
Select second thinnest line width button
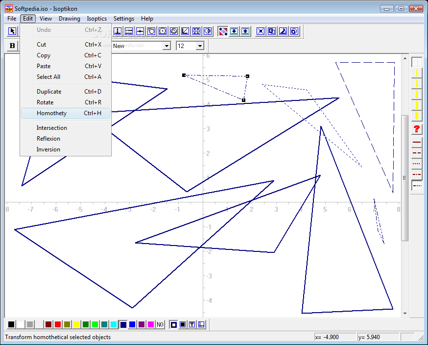pyautogui.click(x=417, y=73)
